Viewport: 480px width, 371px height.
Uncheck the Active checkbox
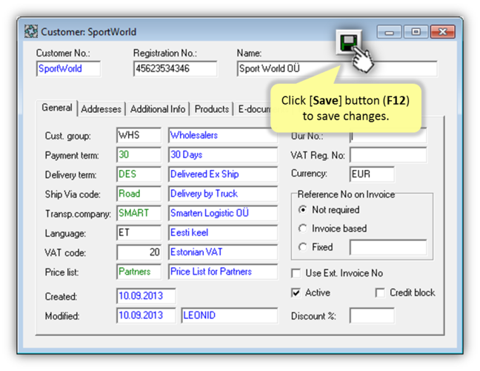(296, 293)
